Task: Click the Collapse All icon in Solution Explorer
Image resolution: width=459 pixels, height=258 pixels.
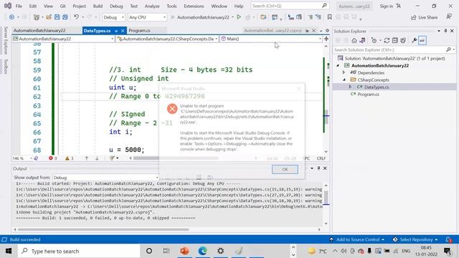Action: [x=395, y=40]
